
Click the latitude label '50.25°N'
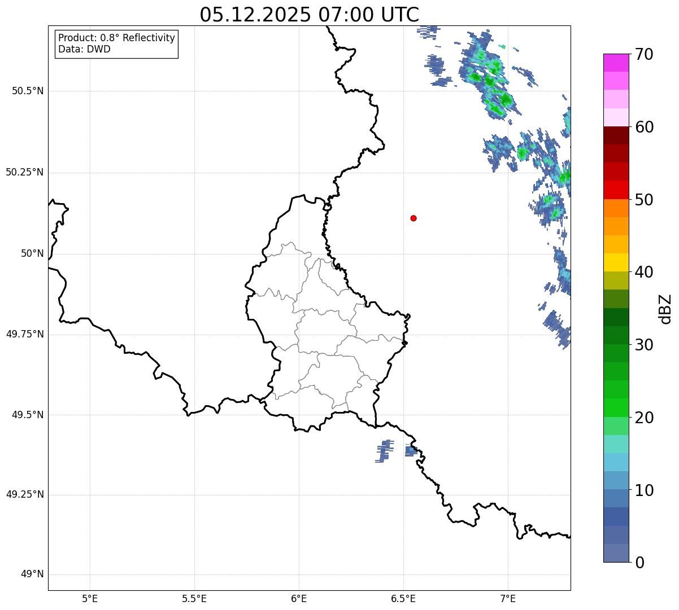point(24,172)
